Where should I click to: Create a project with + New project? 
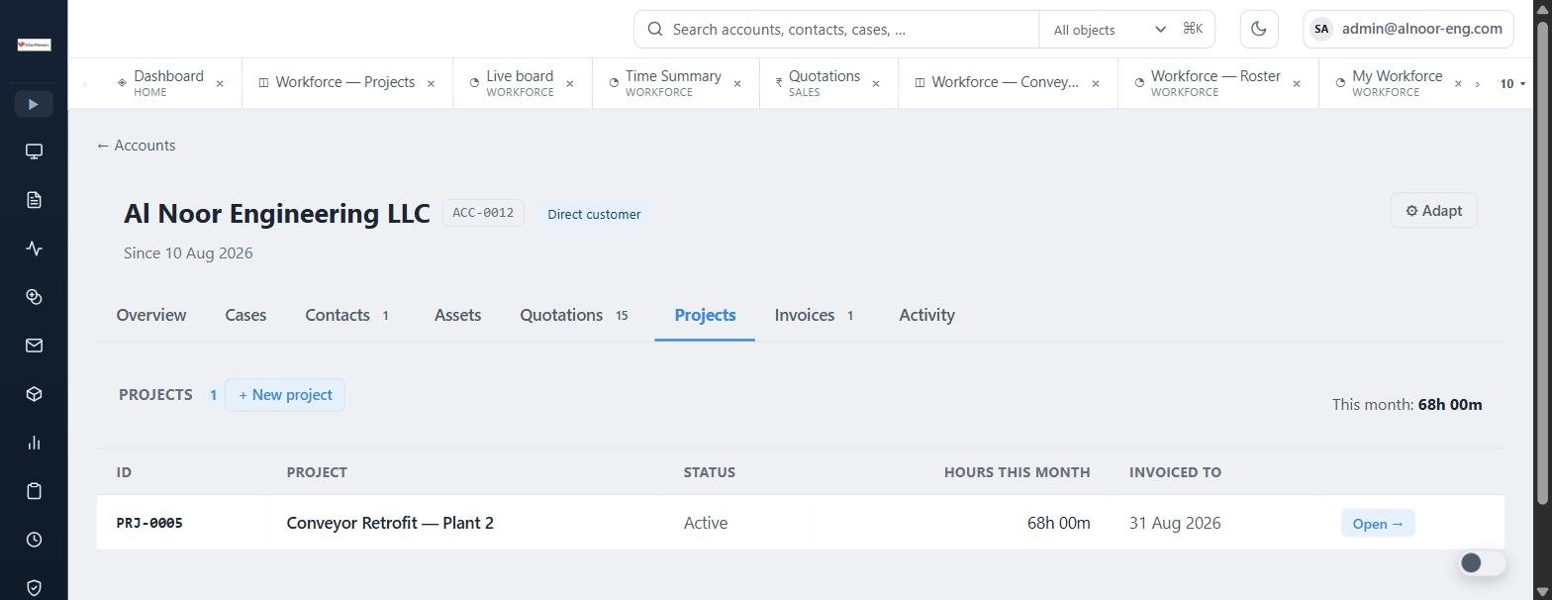pyautogui.click(x=285, y=395)
